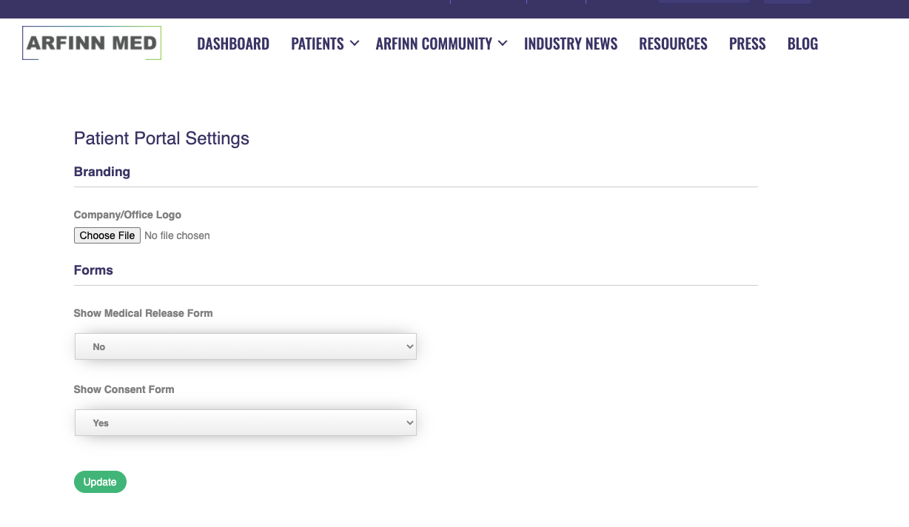Click the Company/Office Logo label

127,215
